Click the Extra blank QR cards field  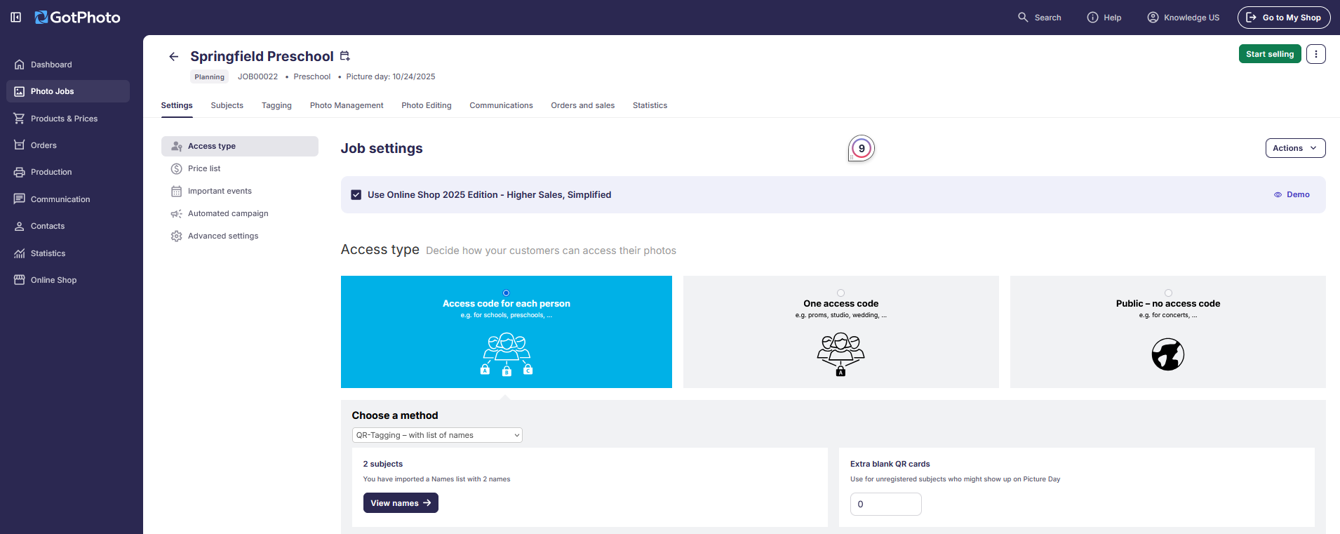point(886,504)
